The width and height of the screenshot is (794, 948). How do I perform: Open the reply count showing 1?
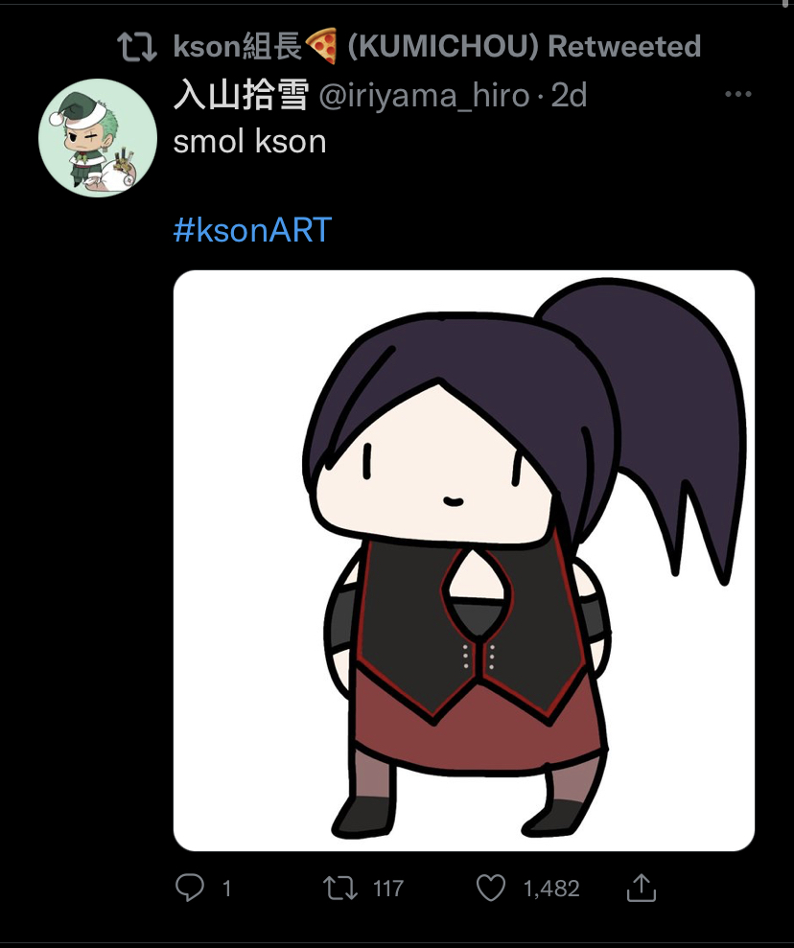(x=226, y=889)
